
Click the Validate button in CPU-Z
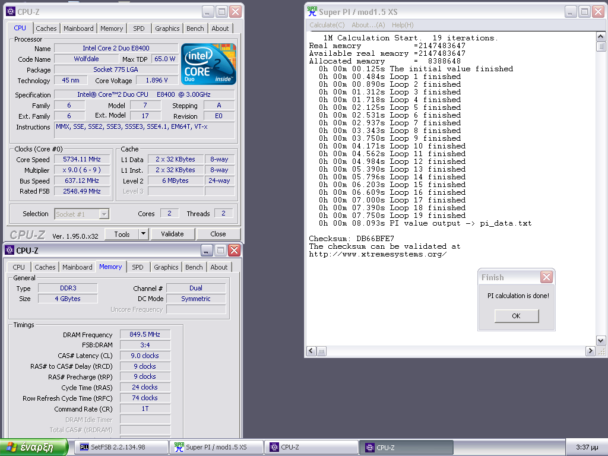coord(172,234)
